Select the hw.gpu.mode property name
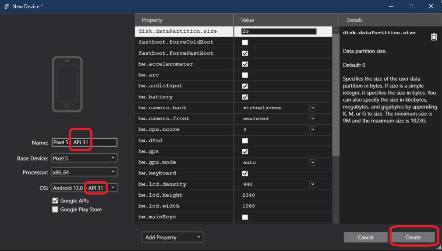The height and width of the screenshot is (251, 442). [157, 162]
